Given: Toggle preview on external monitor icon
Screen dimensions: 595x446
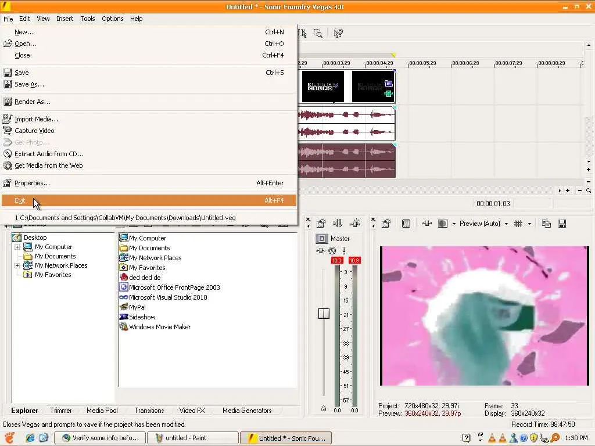Looking at the screenshot, I should (x=406, y=224).
